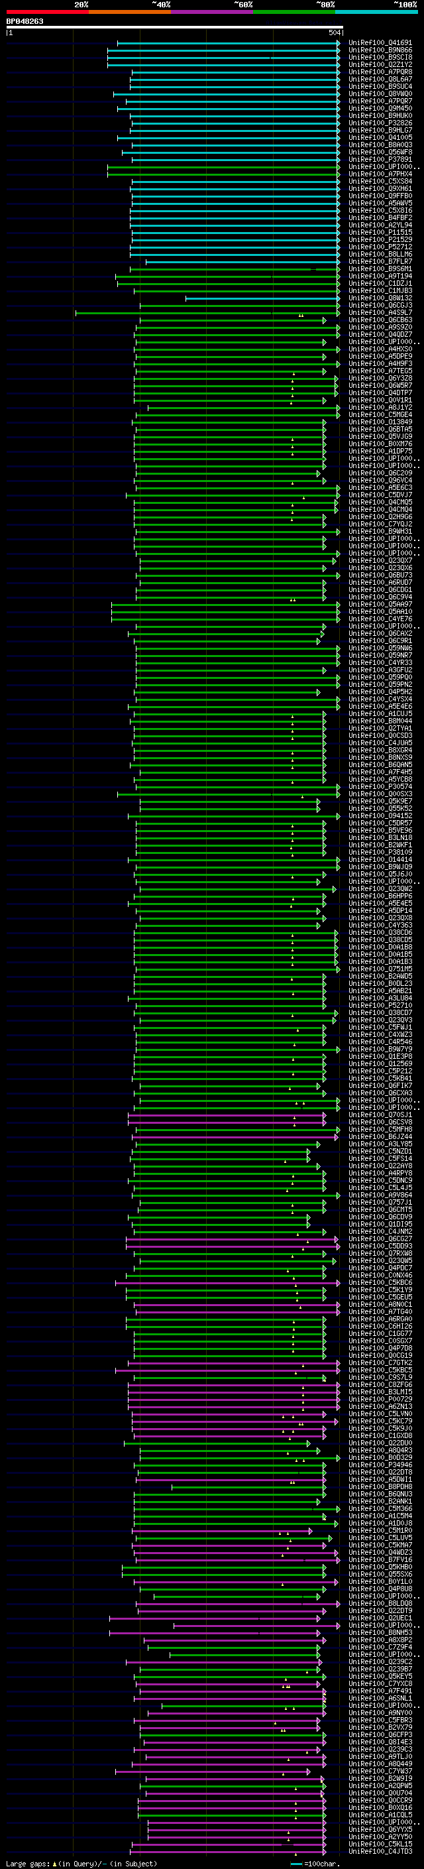Select the UniRef100_P52712 label
Screen dimensions: 424x1869
(380, 247)
